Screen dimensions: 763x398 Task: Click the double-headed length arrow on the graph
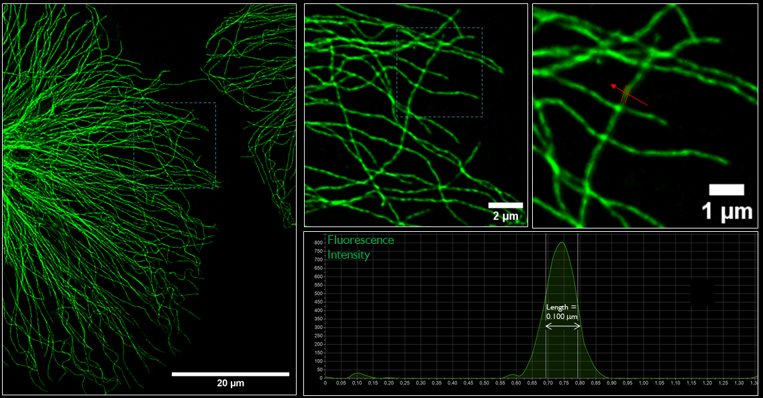pyautogui.click(x=562, y=326)
